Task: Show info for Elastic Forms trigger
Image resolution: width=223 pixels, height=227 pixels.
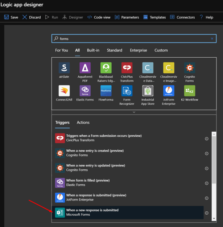Action: coord(207,183)
